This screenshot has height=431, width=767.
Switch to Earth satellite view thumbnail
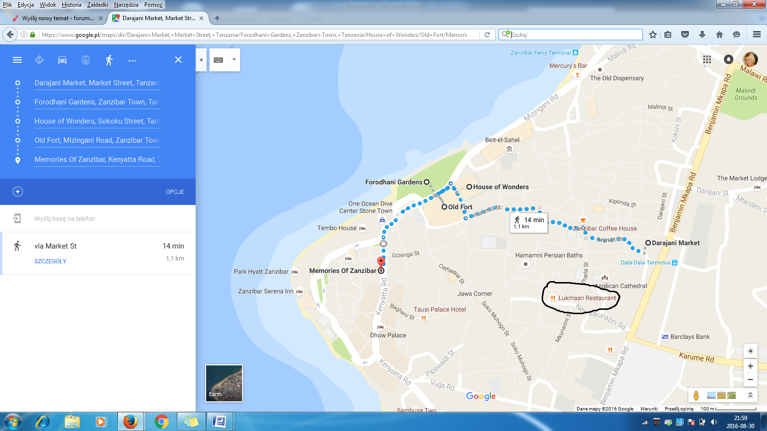coord(224,383)
